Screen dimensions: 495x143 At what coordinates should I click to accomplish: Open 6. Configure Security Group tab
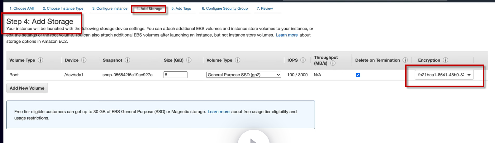(x=225, y=8)
